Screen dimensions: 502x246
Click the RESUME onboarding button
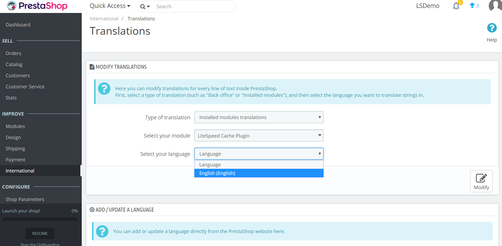pyautogui.click(x=40, y=233)
